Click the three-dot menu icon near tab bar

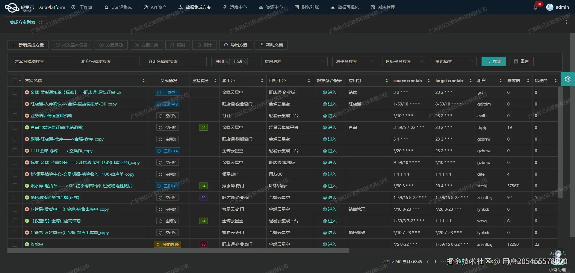[x=567, y=22]
